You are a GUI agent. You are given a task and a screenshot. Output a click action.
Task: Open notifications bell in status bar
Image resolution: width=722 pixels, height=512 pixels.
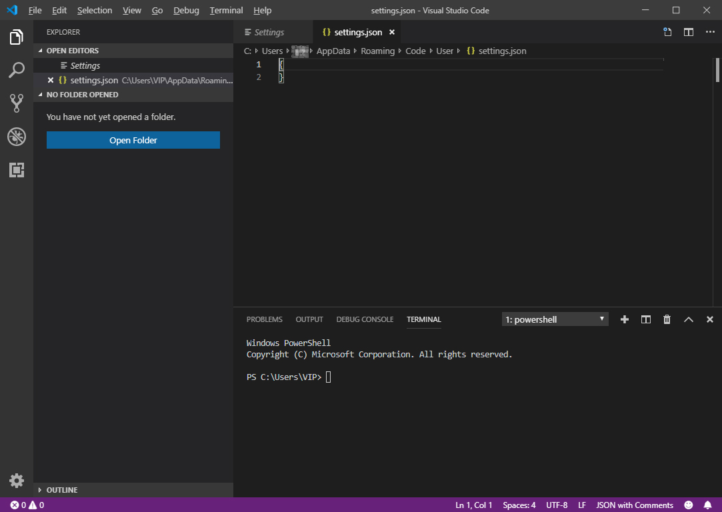point(708,505)
